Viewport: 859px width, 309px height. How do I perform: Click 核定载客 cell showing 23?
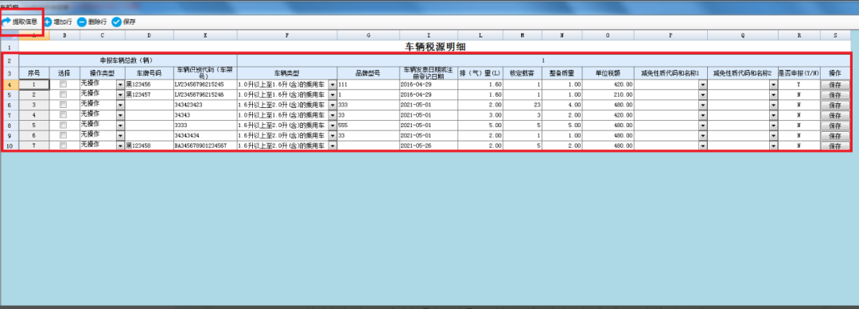click(523, 105)
